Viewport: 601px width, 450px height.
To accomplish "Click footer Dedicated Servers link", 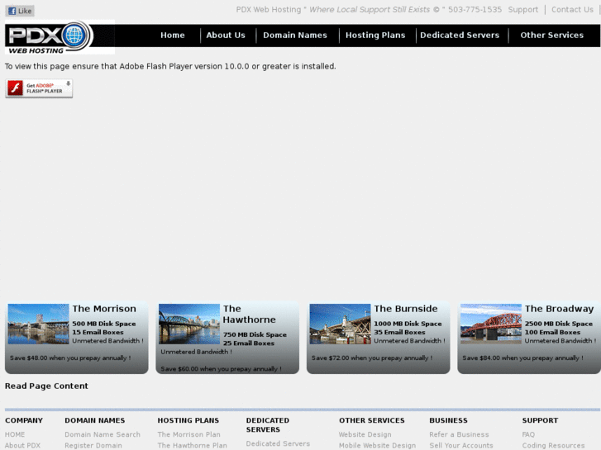I will [x=278, y=444].
